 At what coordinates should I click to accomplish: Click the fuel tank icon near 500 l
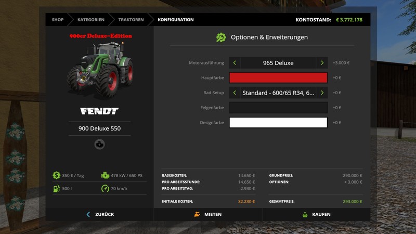coord(56,188)
